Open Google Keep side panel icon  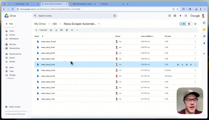tap(204, 30)
